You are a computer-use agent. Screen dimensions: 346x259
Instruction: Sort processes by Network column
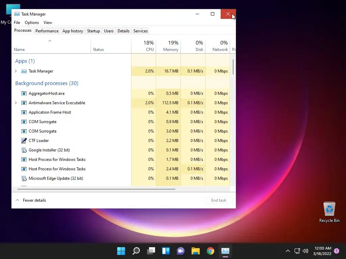click(x=218, y=46)
